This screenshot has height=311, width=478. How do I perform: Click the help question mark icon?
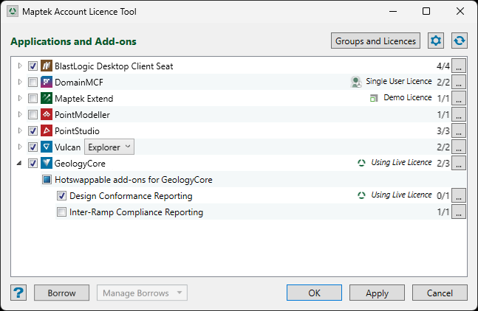pyautogui.click(x=19, y=293)
